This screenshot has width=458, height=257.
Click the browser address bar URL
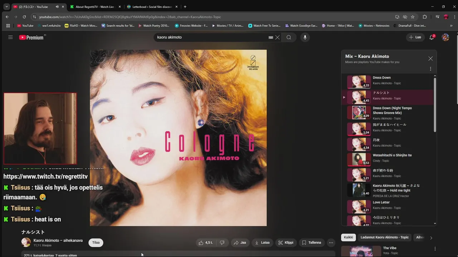pos(130,17)
